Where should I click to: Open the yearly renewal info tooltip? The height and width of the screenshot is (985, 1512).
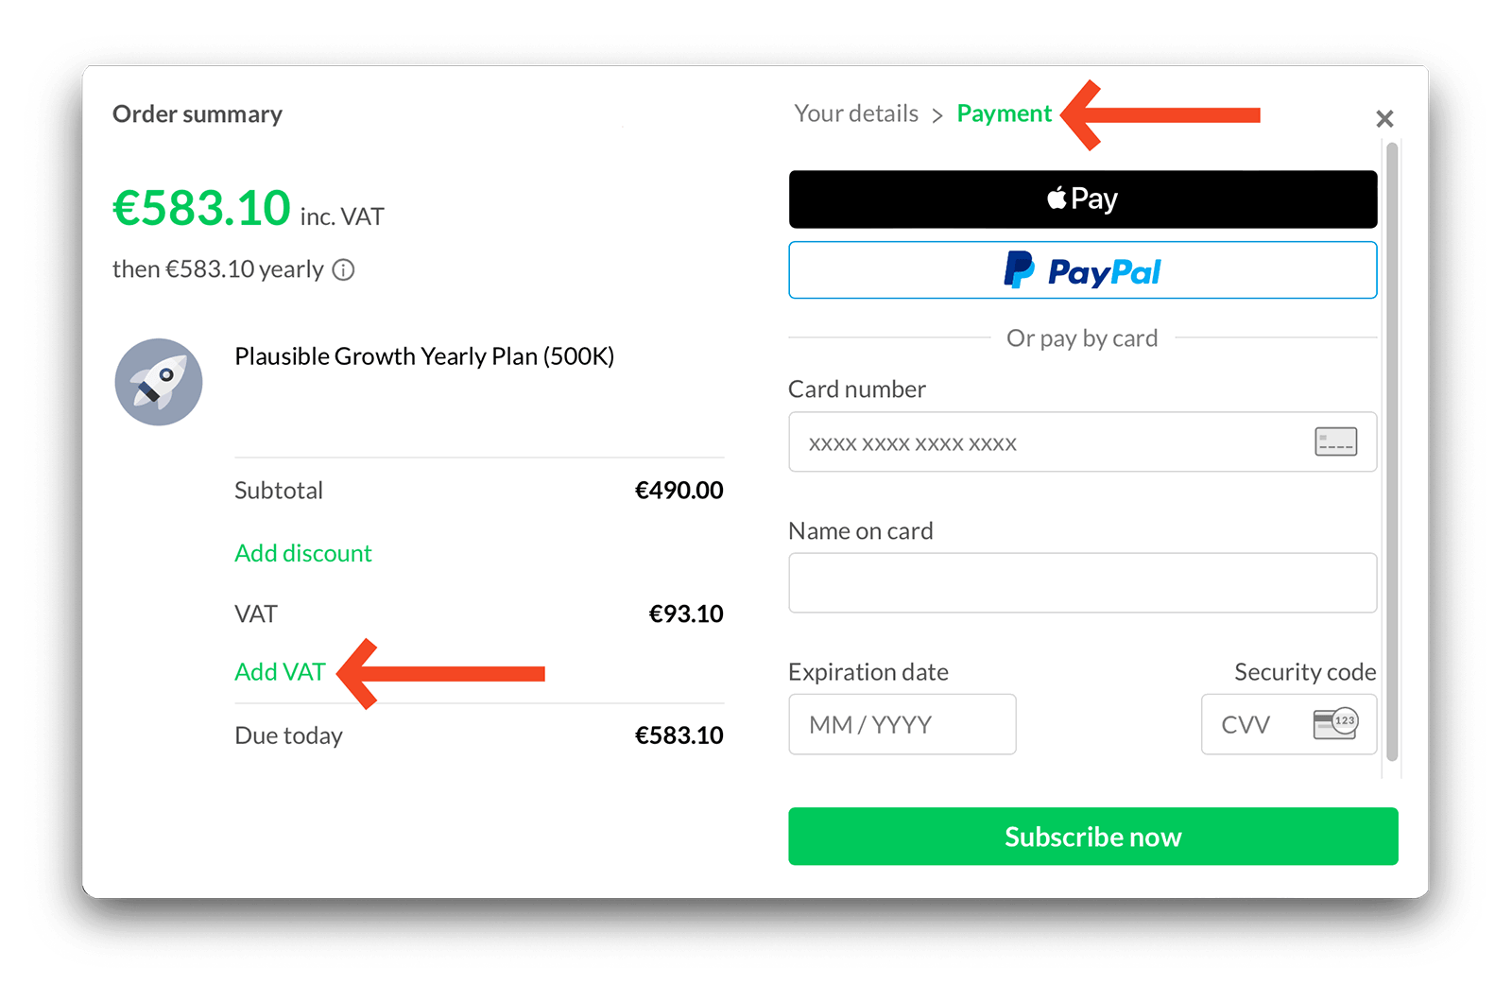click(x=343, y=270)
